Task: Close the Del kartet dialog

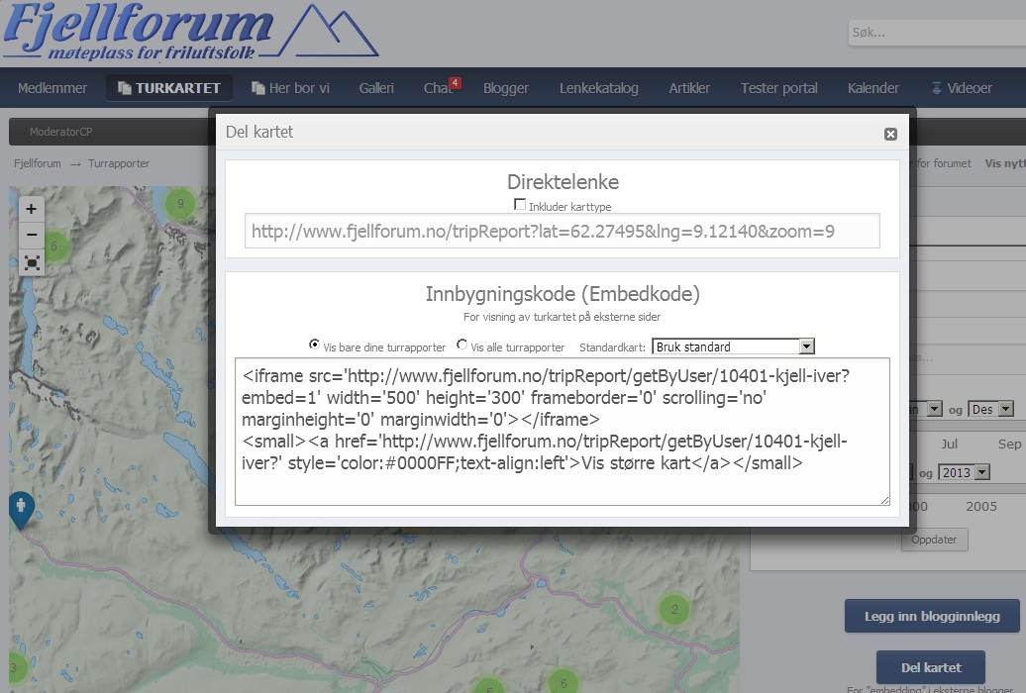Action: point(889,134)
